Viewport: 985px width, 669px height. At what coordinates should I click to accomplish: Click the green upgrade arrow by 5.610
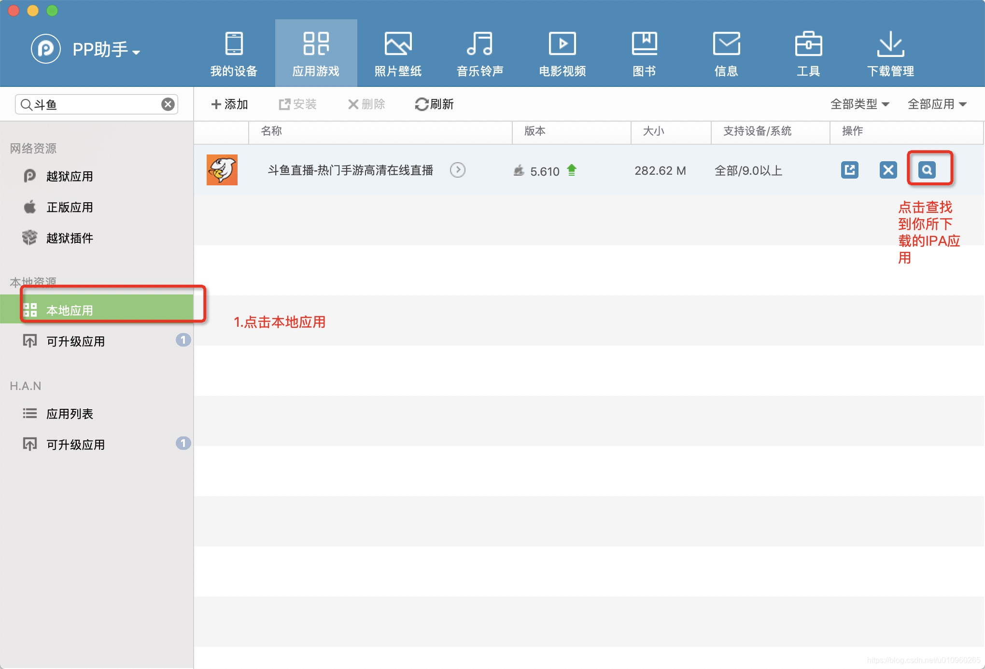(572, 170)
